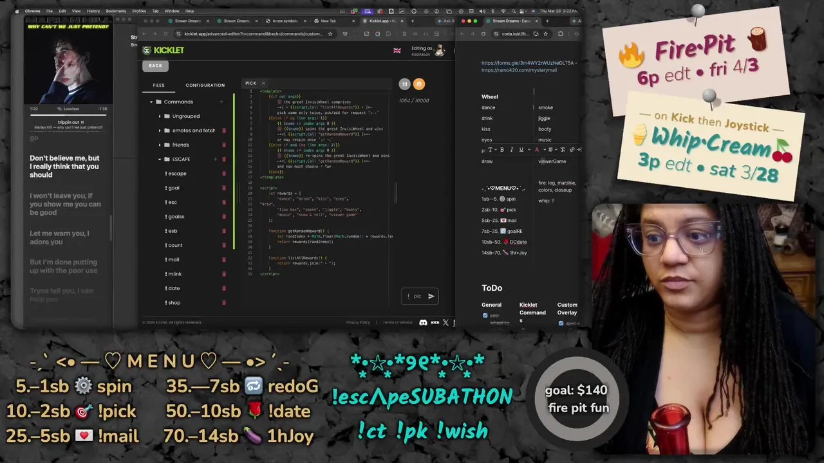Close the PICK editor tab

coord(263,83)
